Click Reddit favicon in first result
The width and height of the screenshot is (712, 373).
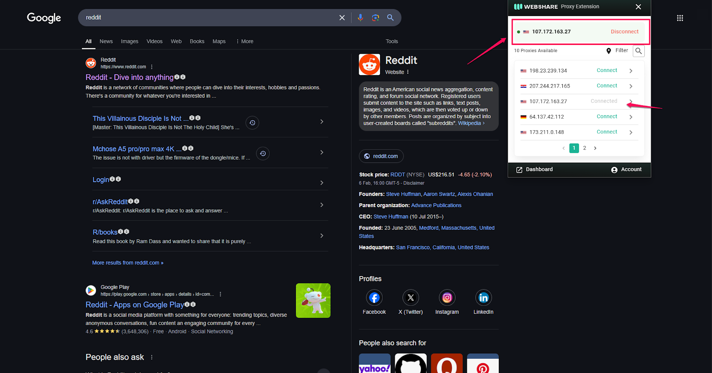(91, 63)
